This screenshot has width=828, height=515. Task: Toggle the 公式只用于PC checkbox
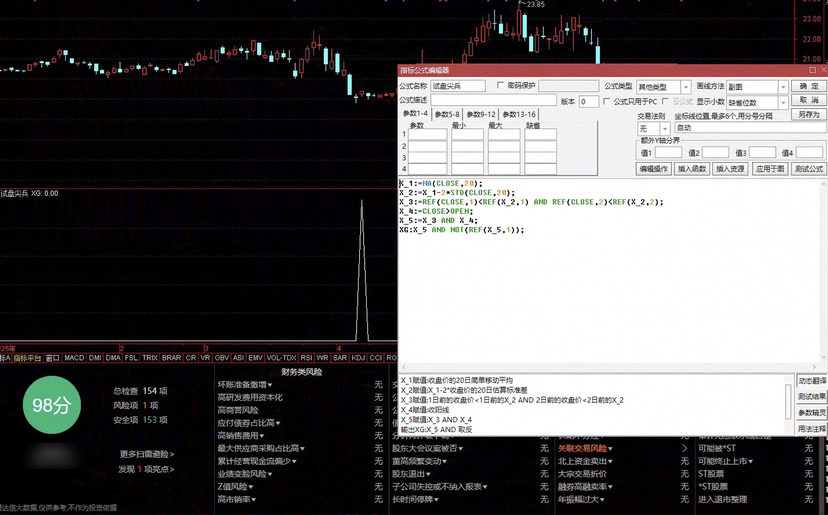point(606,101)
